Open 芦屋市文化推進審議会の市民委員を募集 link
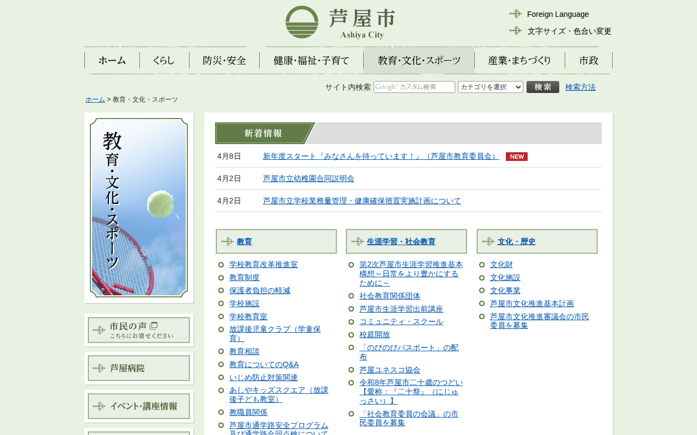The width and height of the screenshot is (697, 435). tap(540, 321)
